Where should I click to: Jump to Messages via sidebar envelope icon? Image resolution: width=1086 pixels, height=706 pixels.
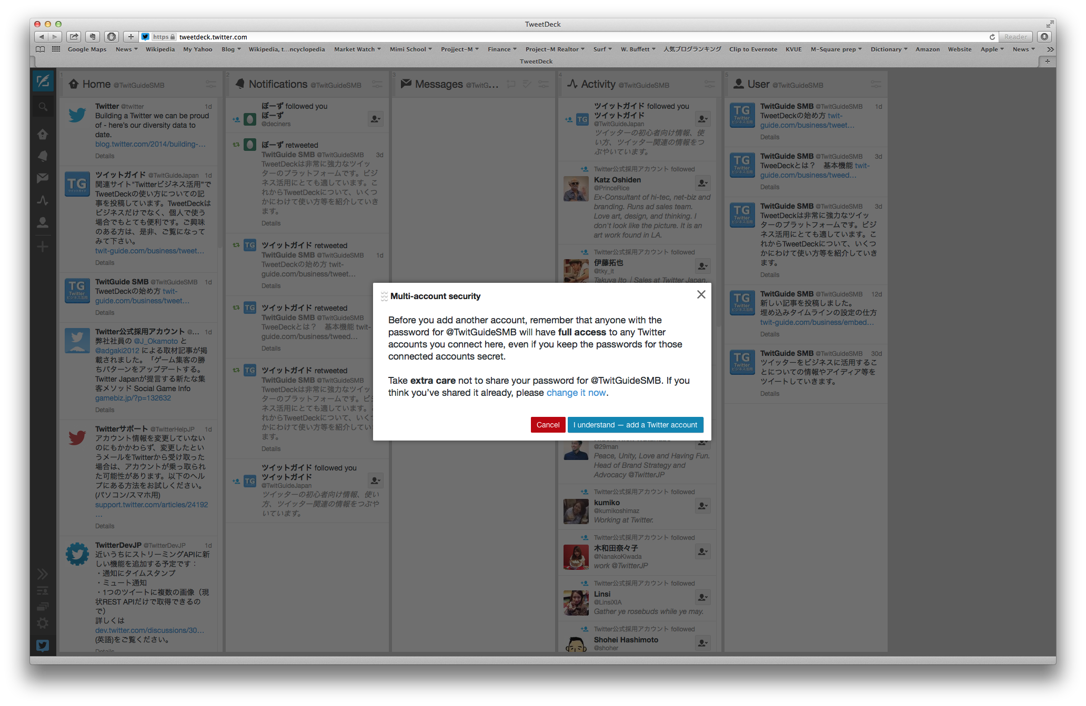43,178
